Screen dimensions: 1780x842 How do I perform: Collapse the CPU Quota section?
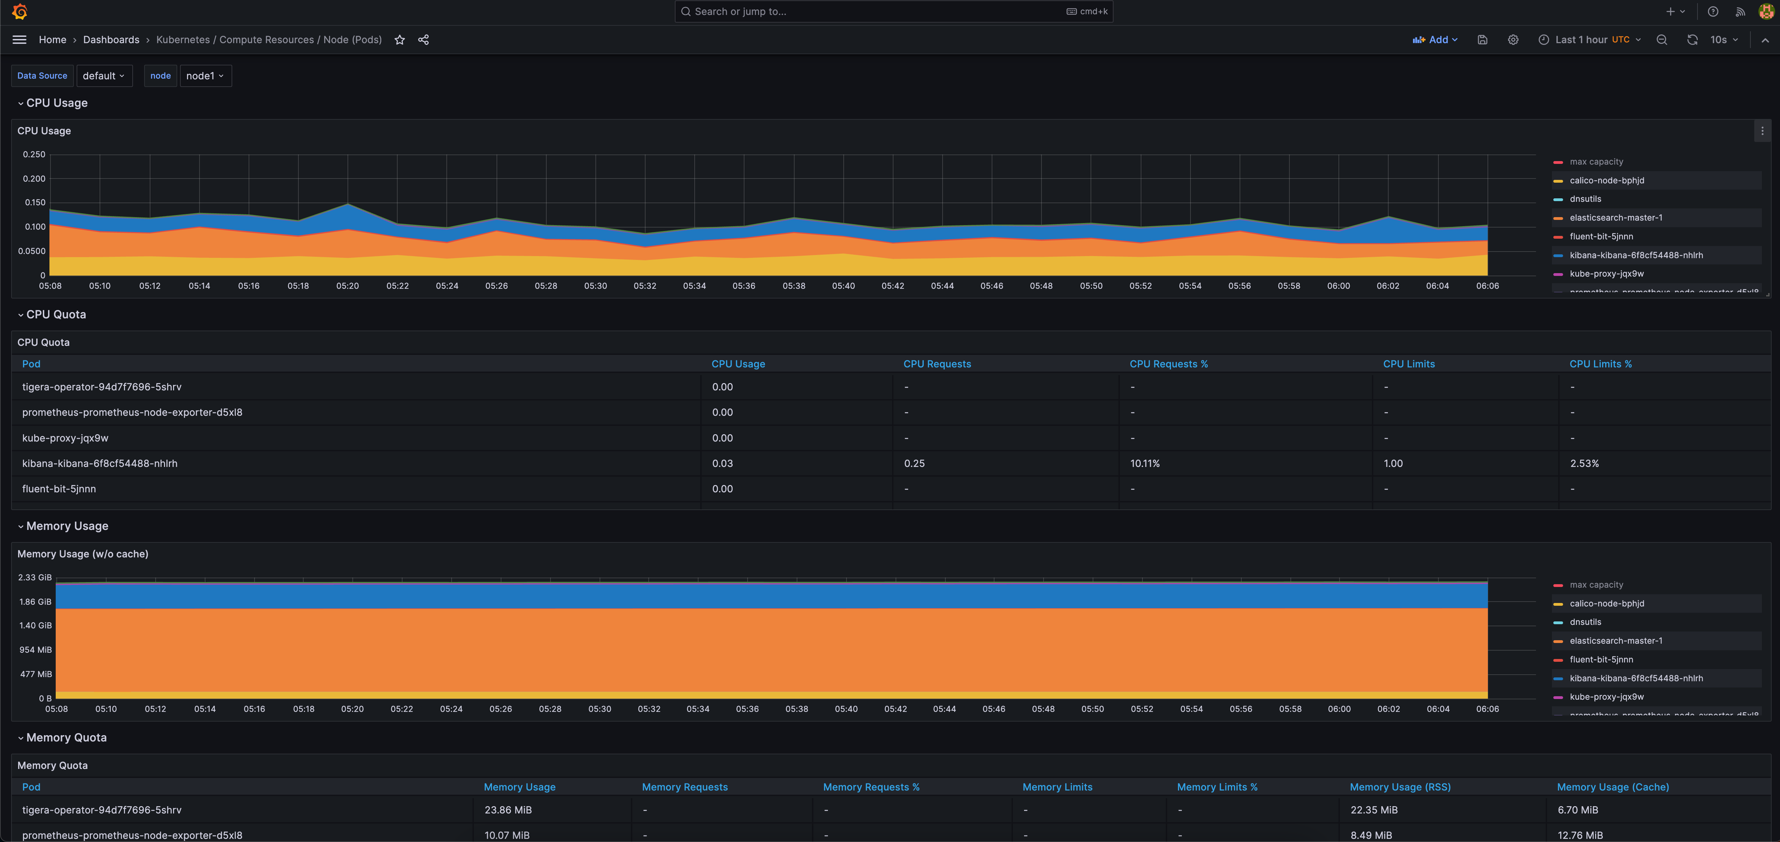click(55, 314)
